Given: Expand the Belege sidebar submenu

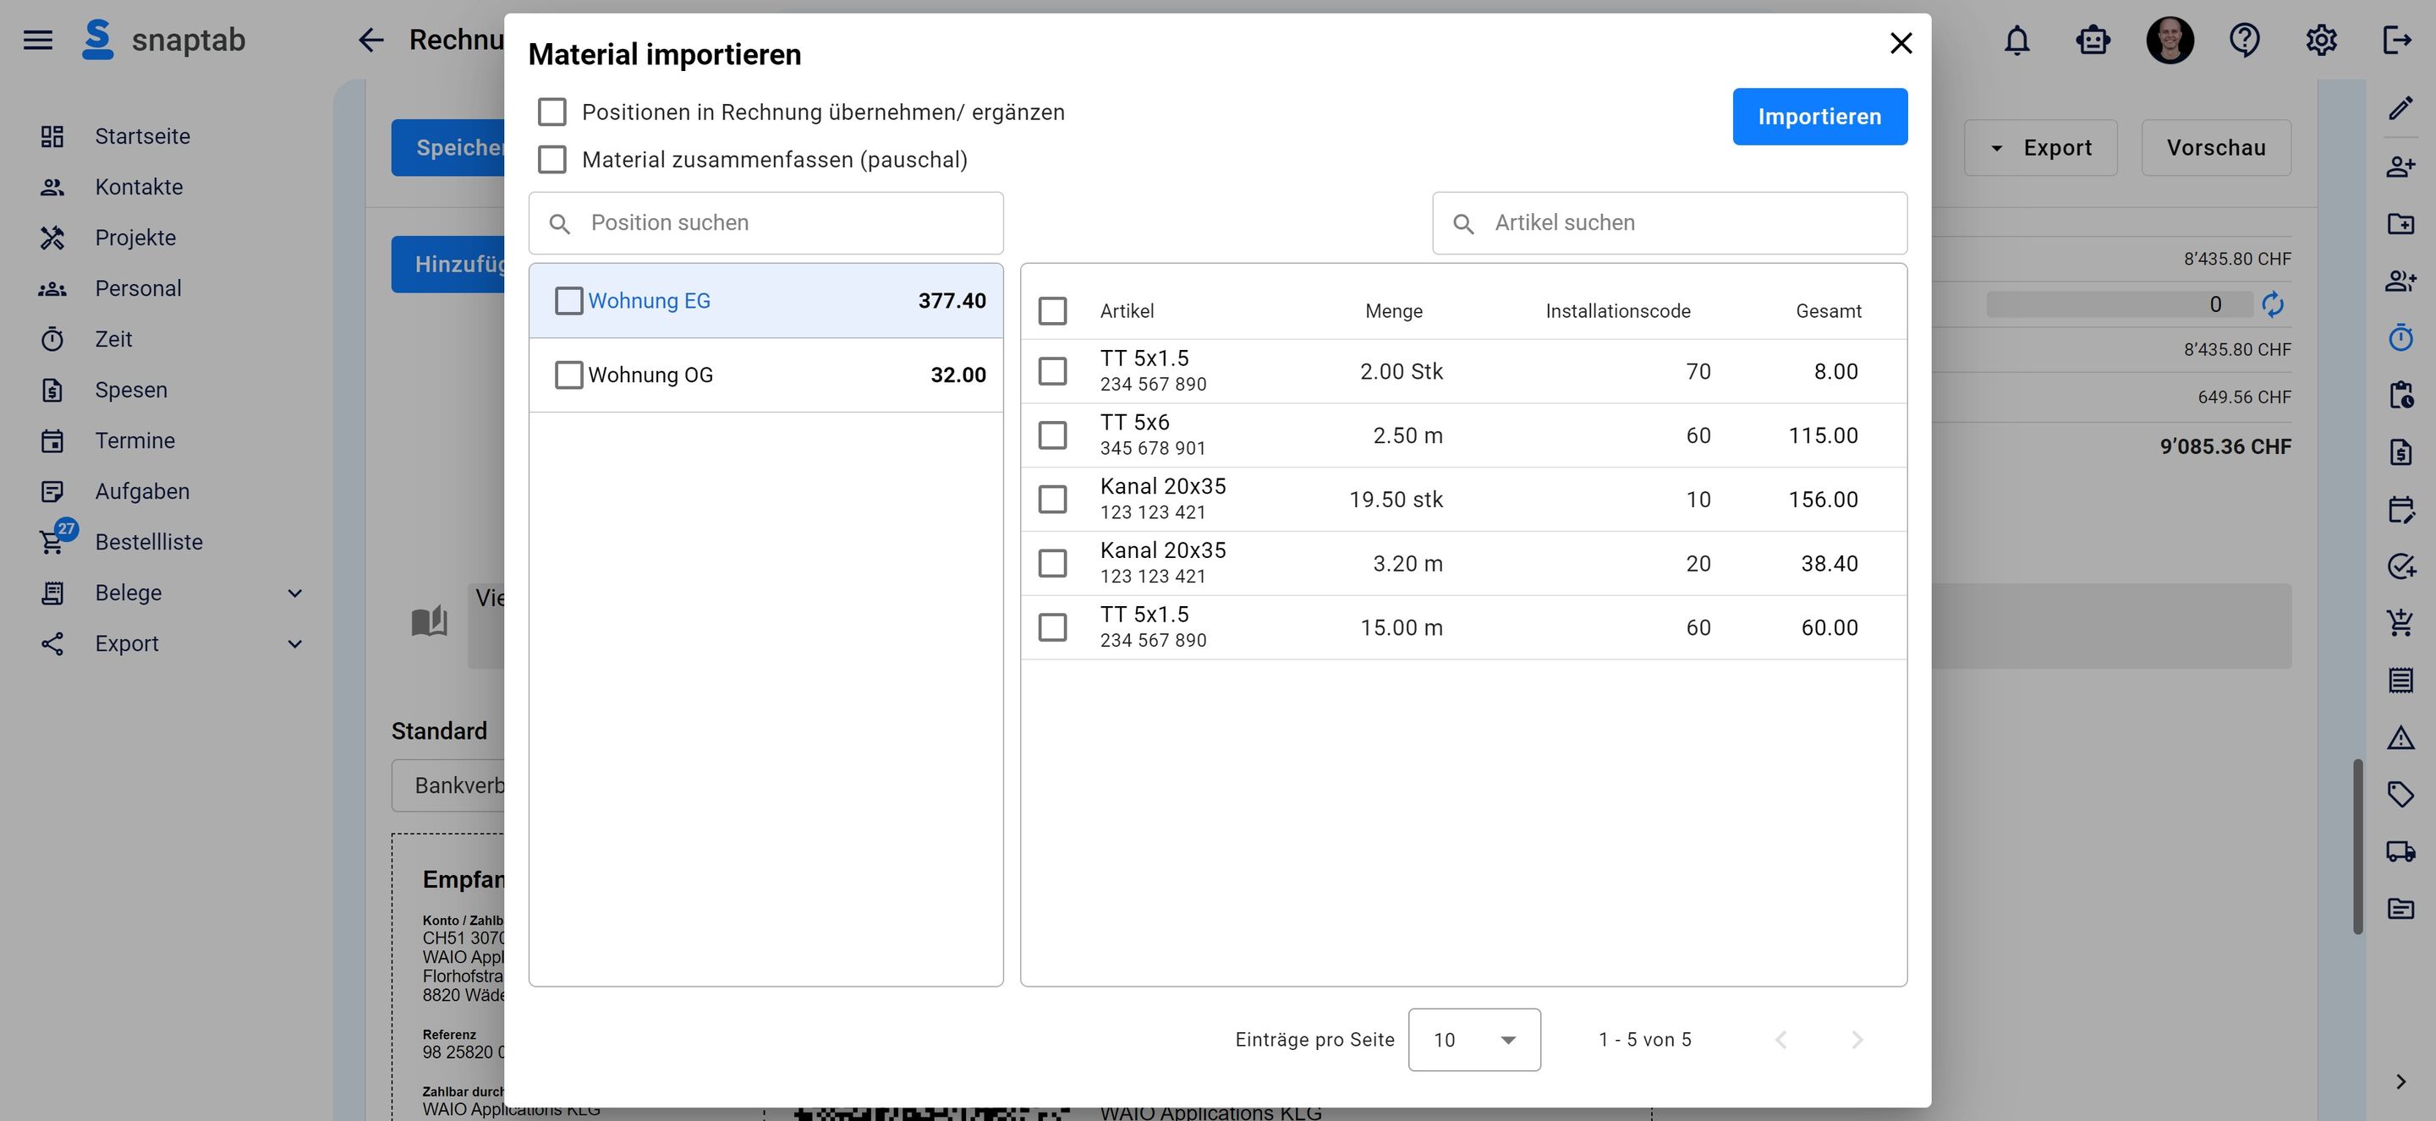Looking at the screenshot, I should coord(295,593).
